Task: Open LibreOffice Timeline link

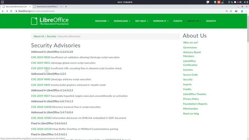Action: 195,94
